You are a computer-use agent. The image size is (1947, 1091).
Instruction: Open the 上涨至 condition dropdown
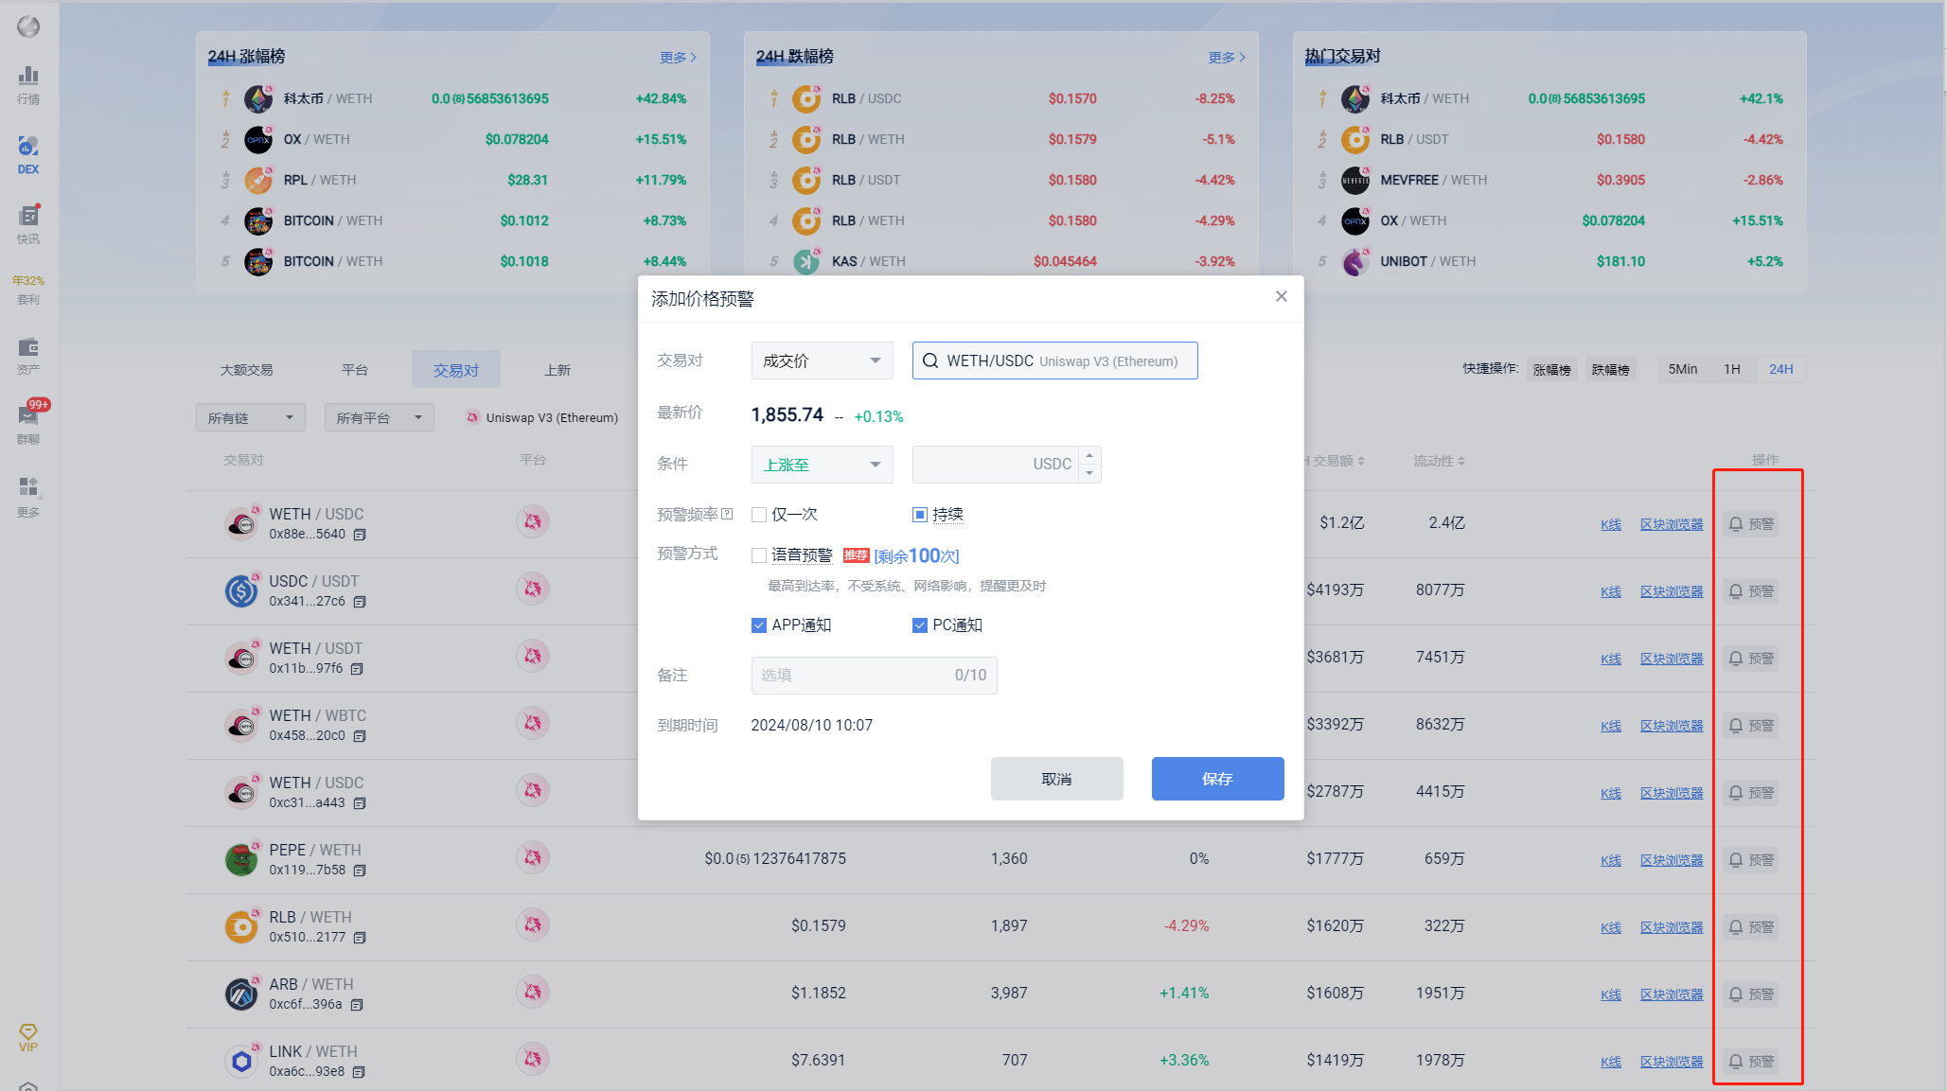pos(822,465)
